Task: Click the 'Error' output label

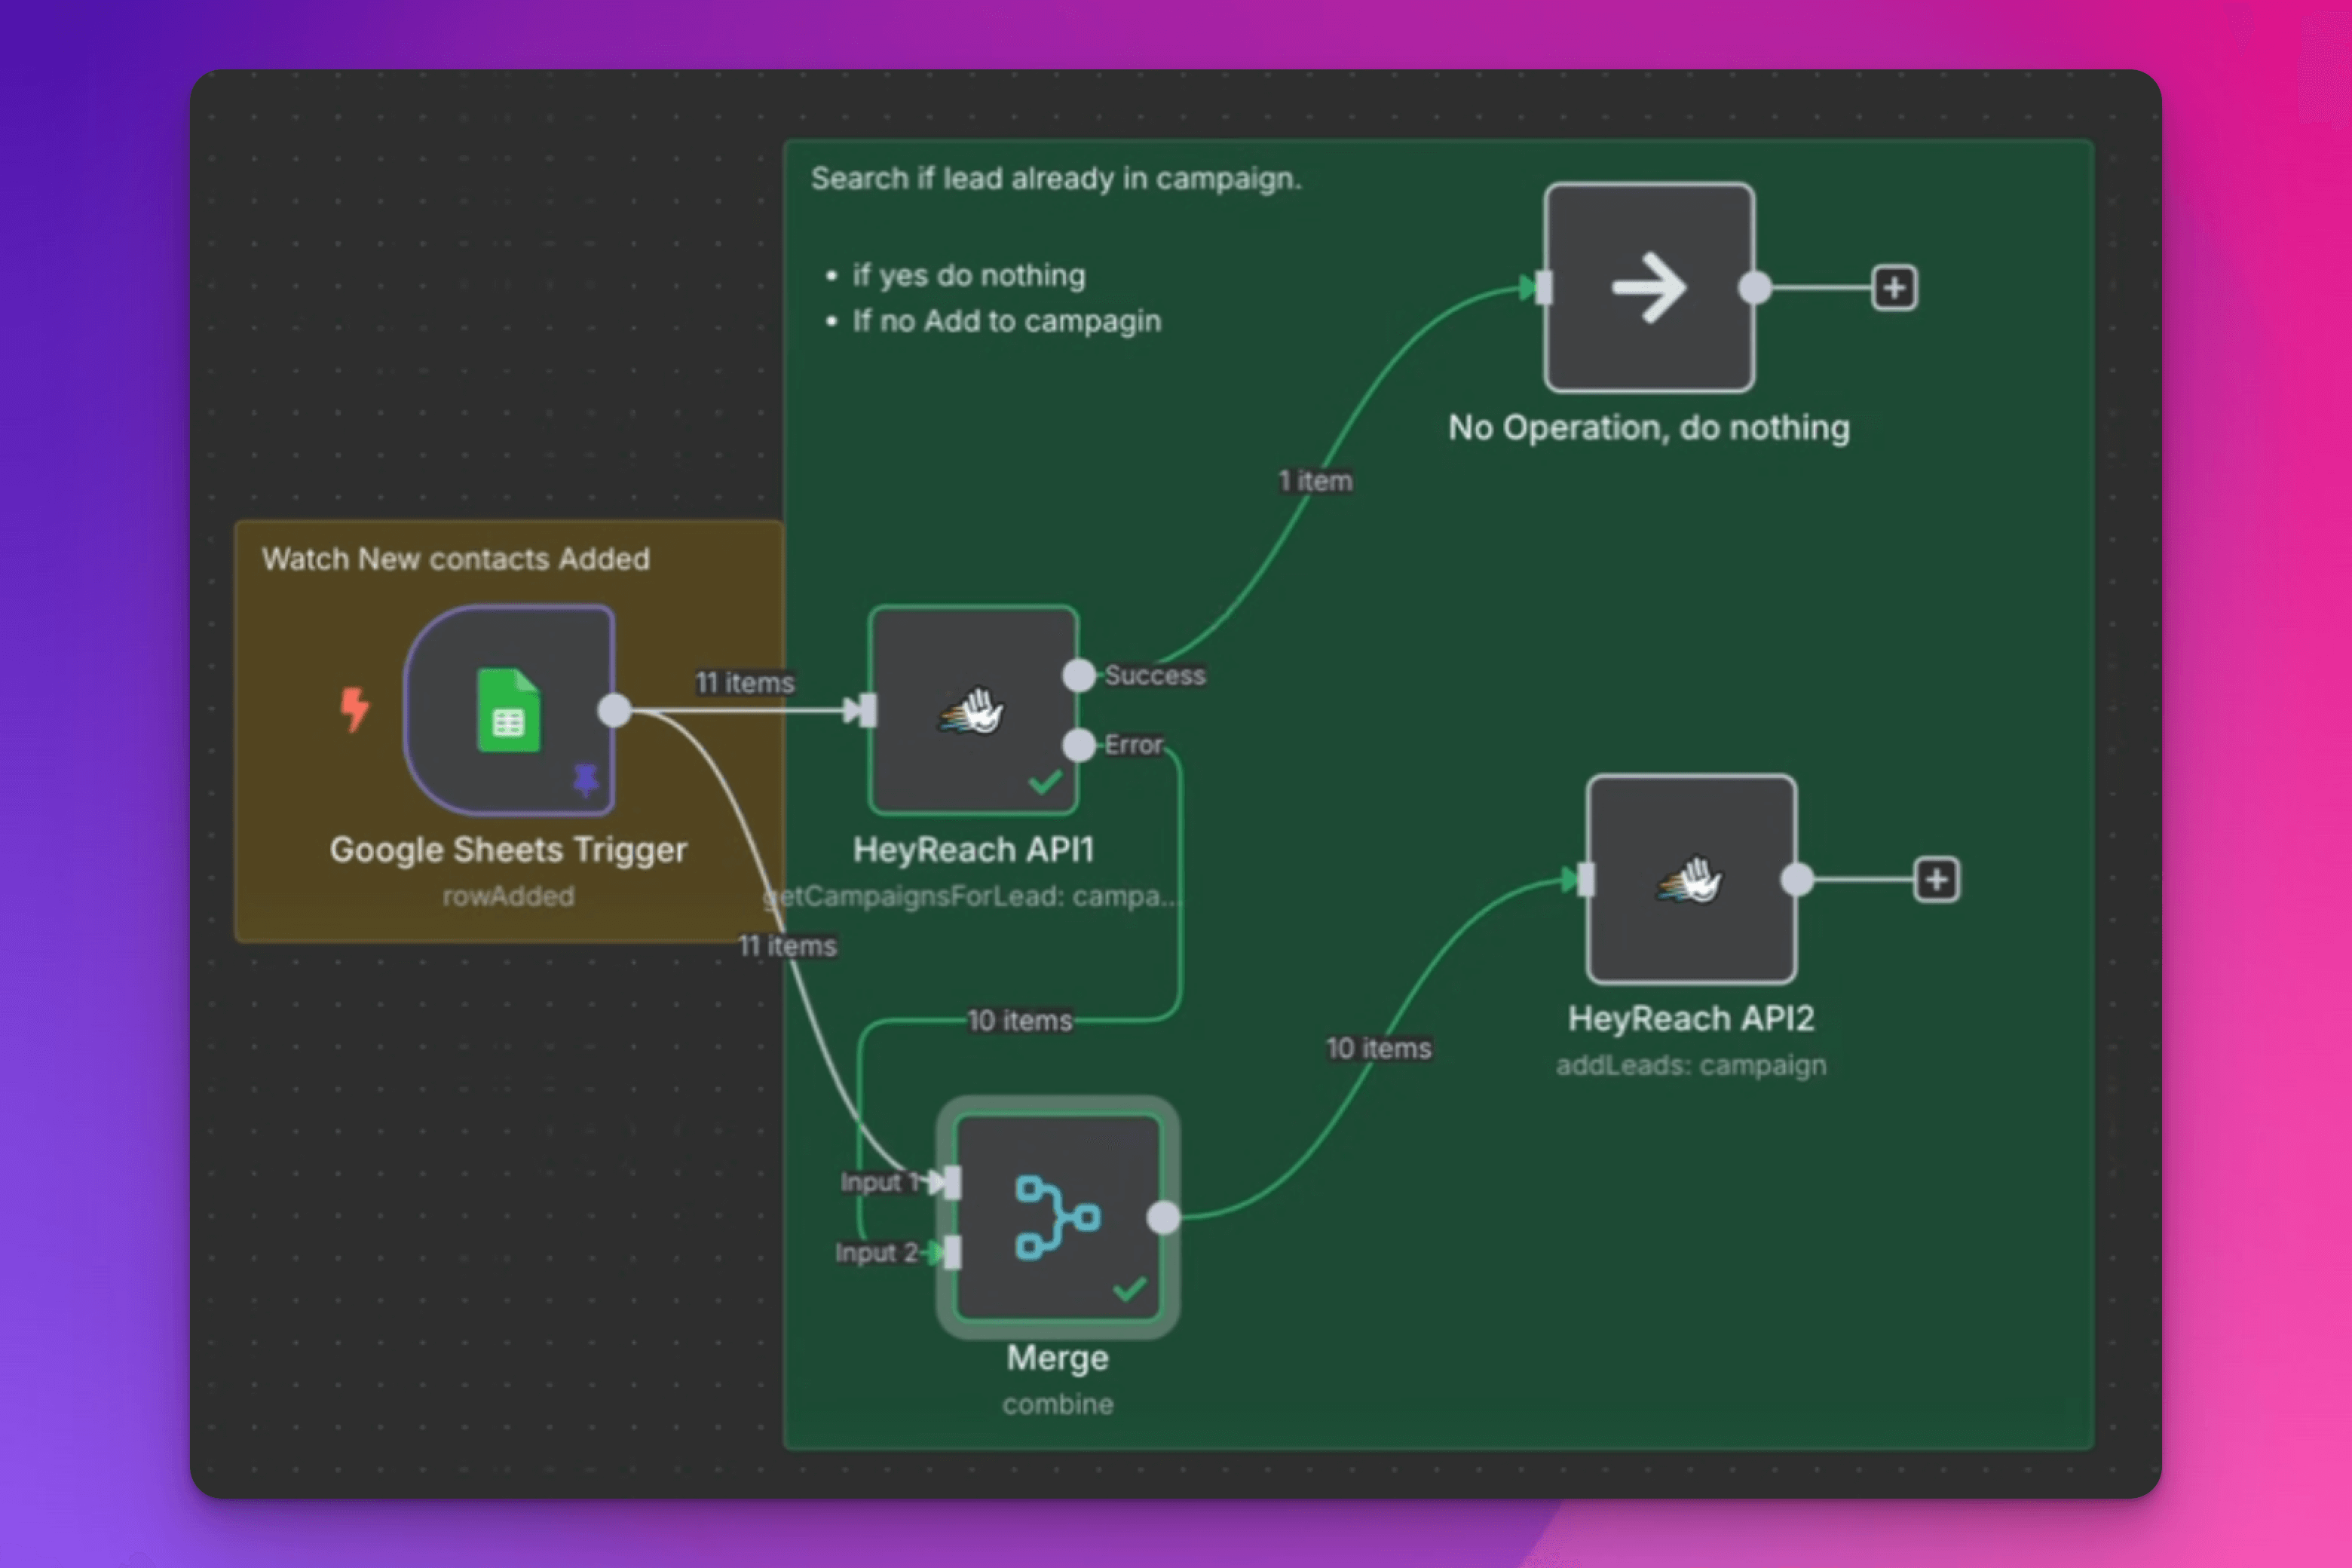Action: pos(1134,746)
